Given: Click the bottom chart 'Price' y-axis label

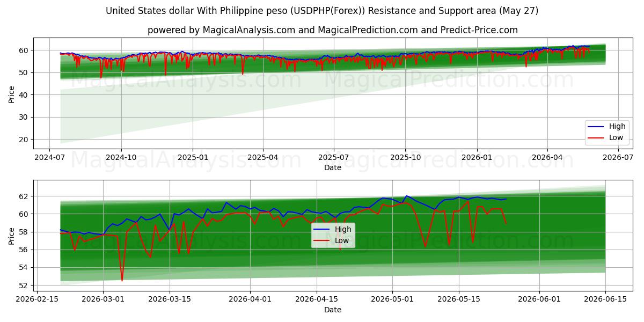Looking at the screenshot, I should [x=12, y=236].
